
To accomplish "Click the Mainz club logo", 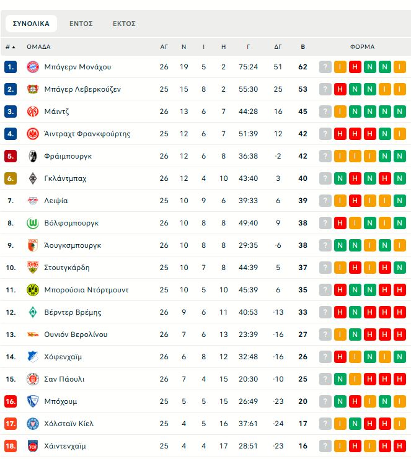I will click(x=33, y=111).
